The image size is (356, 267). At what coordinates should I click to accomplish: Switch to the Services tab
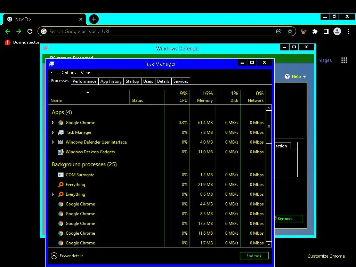tap(181, 81)
